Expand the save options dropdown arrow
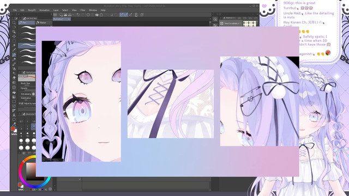Viewport: 349px width, 196px height. [73, 15]
